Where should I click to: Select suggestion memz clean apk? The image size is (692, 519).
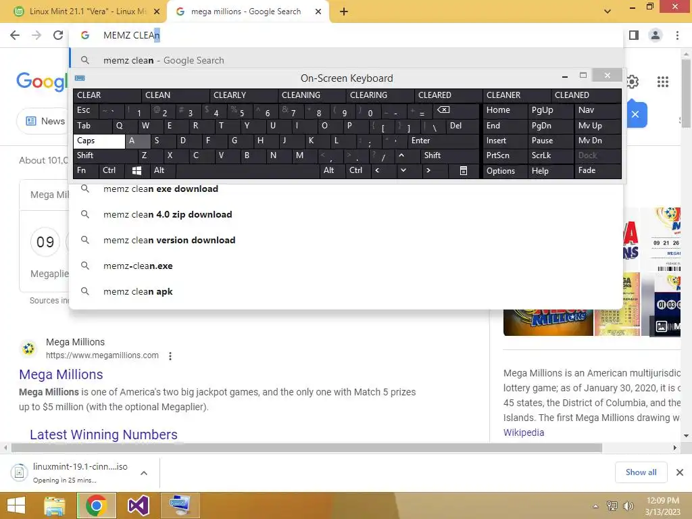346,292
